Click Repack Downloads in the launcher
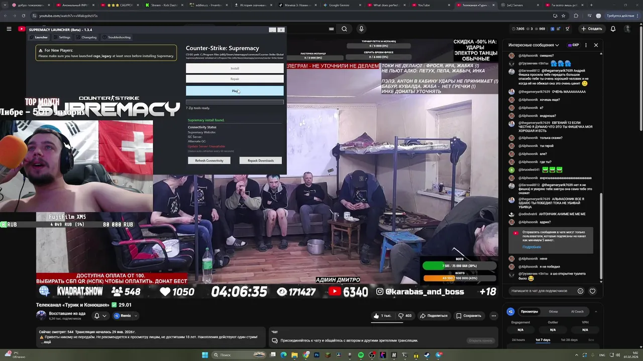The image size is (643, 361). point(261,160)
